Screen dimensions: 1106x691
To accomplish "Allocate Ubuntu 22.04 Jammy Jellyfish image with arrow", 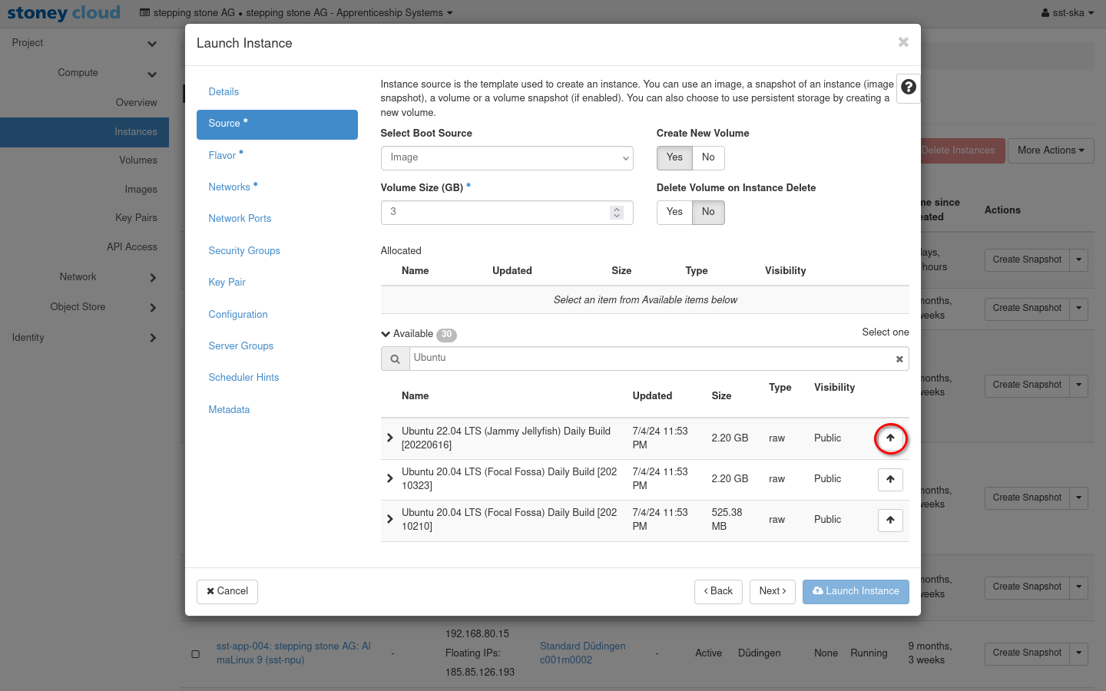I will (x=890, y=438).
